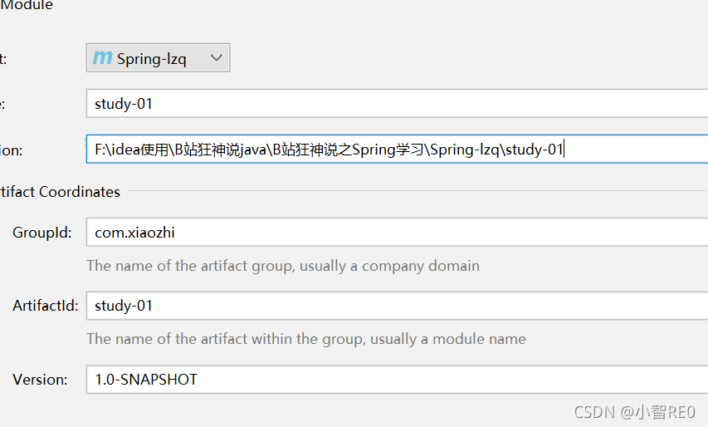Click hint text about company domain
708x427 pixels.
[283, 266]
